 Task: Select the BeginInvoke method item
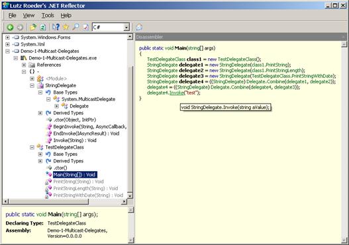(x=90, y=127)
